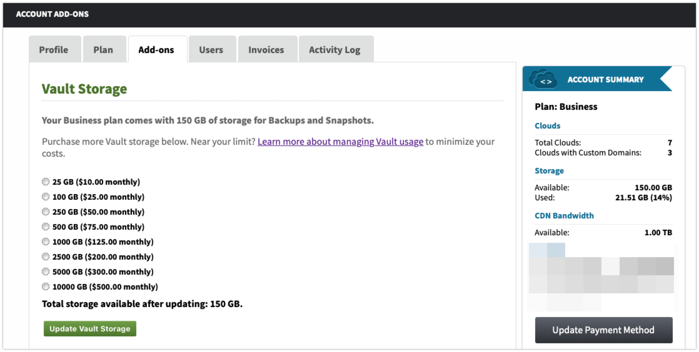The height and width of the screenshot is (352, 699).
Task: Pick the 500 GB ($75.00 monthly) plan
Action: 46,227
